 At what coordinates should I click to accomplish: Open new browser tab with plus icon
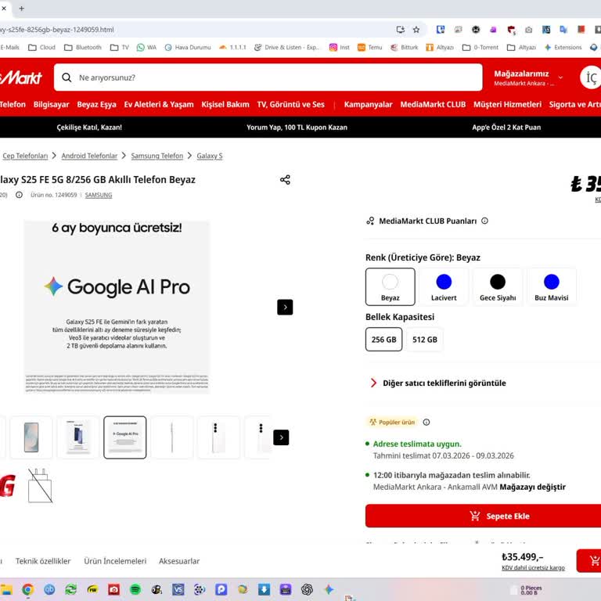21,8
